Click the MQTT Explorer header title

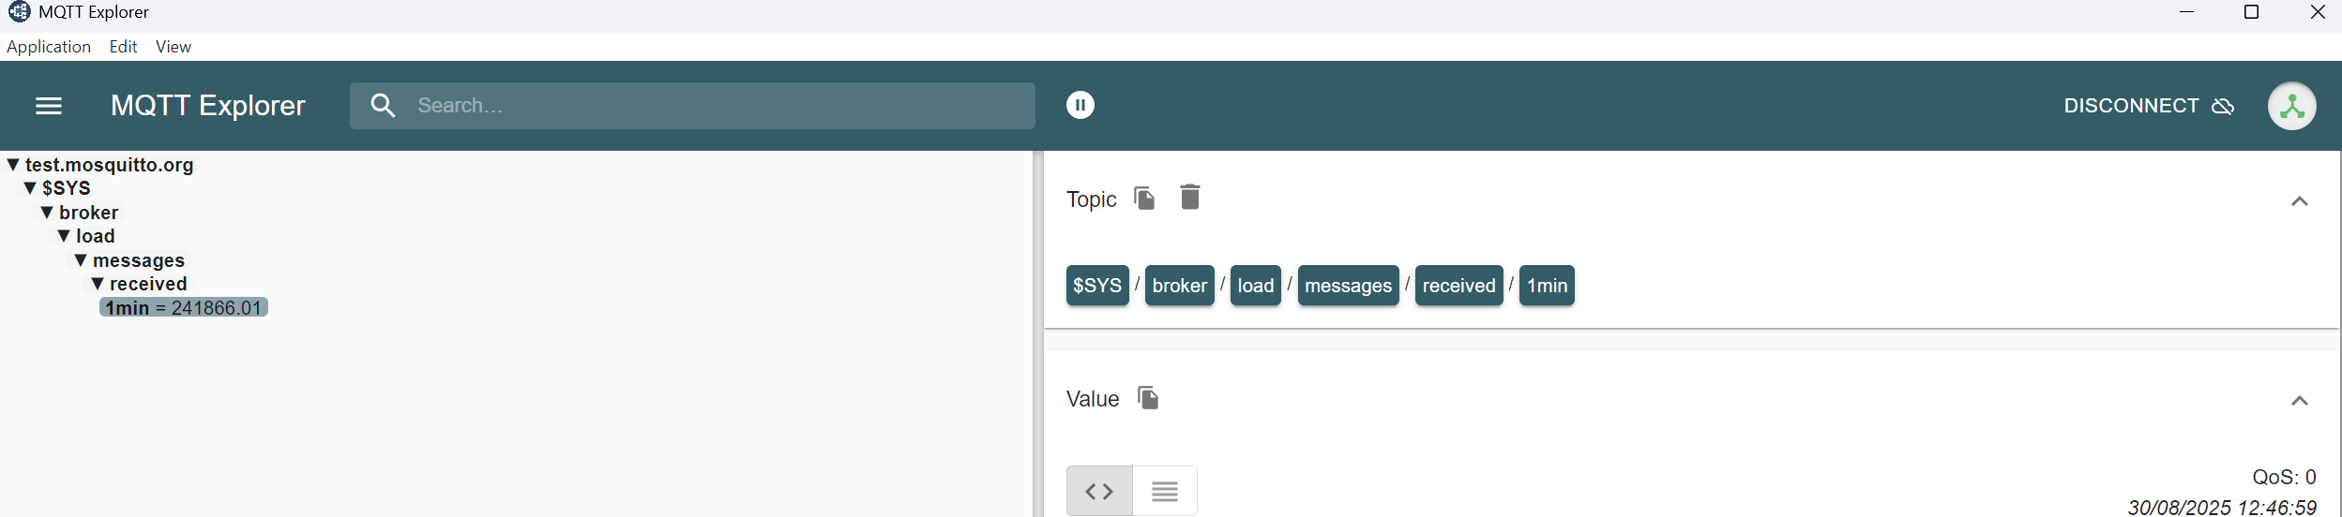pyautogui.click(x=208, y=106)
